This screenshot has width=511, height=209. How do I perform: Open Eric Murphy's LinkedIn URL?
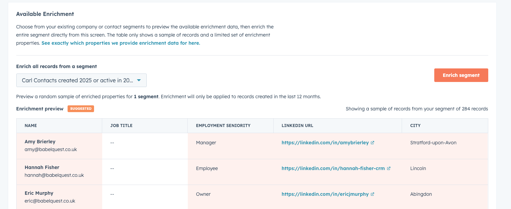tap(325, 194)
